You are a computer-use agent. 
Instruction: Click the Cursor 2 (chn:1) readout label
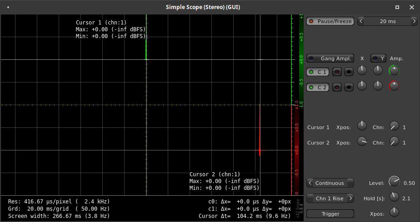pos(215,174)
